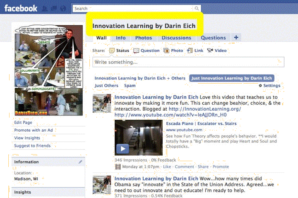Select the Question share icon
The width and height of the screenshot is (298, 198).
[x=136, y=51]
